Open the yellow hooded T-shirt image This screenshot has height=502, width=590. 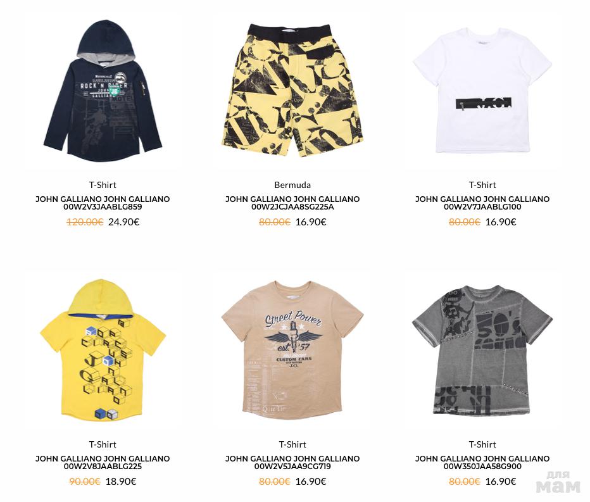103,349
